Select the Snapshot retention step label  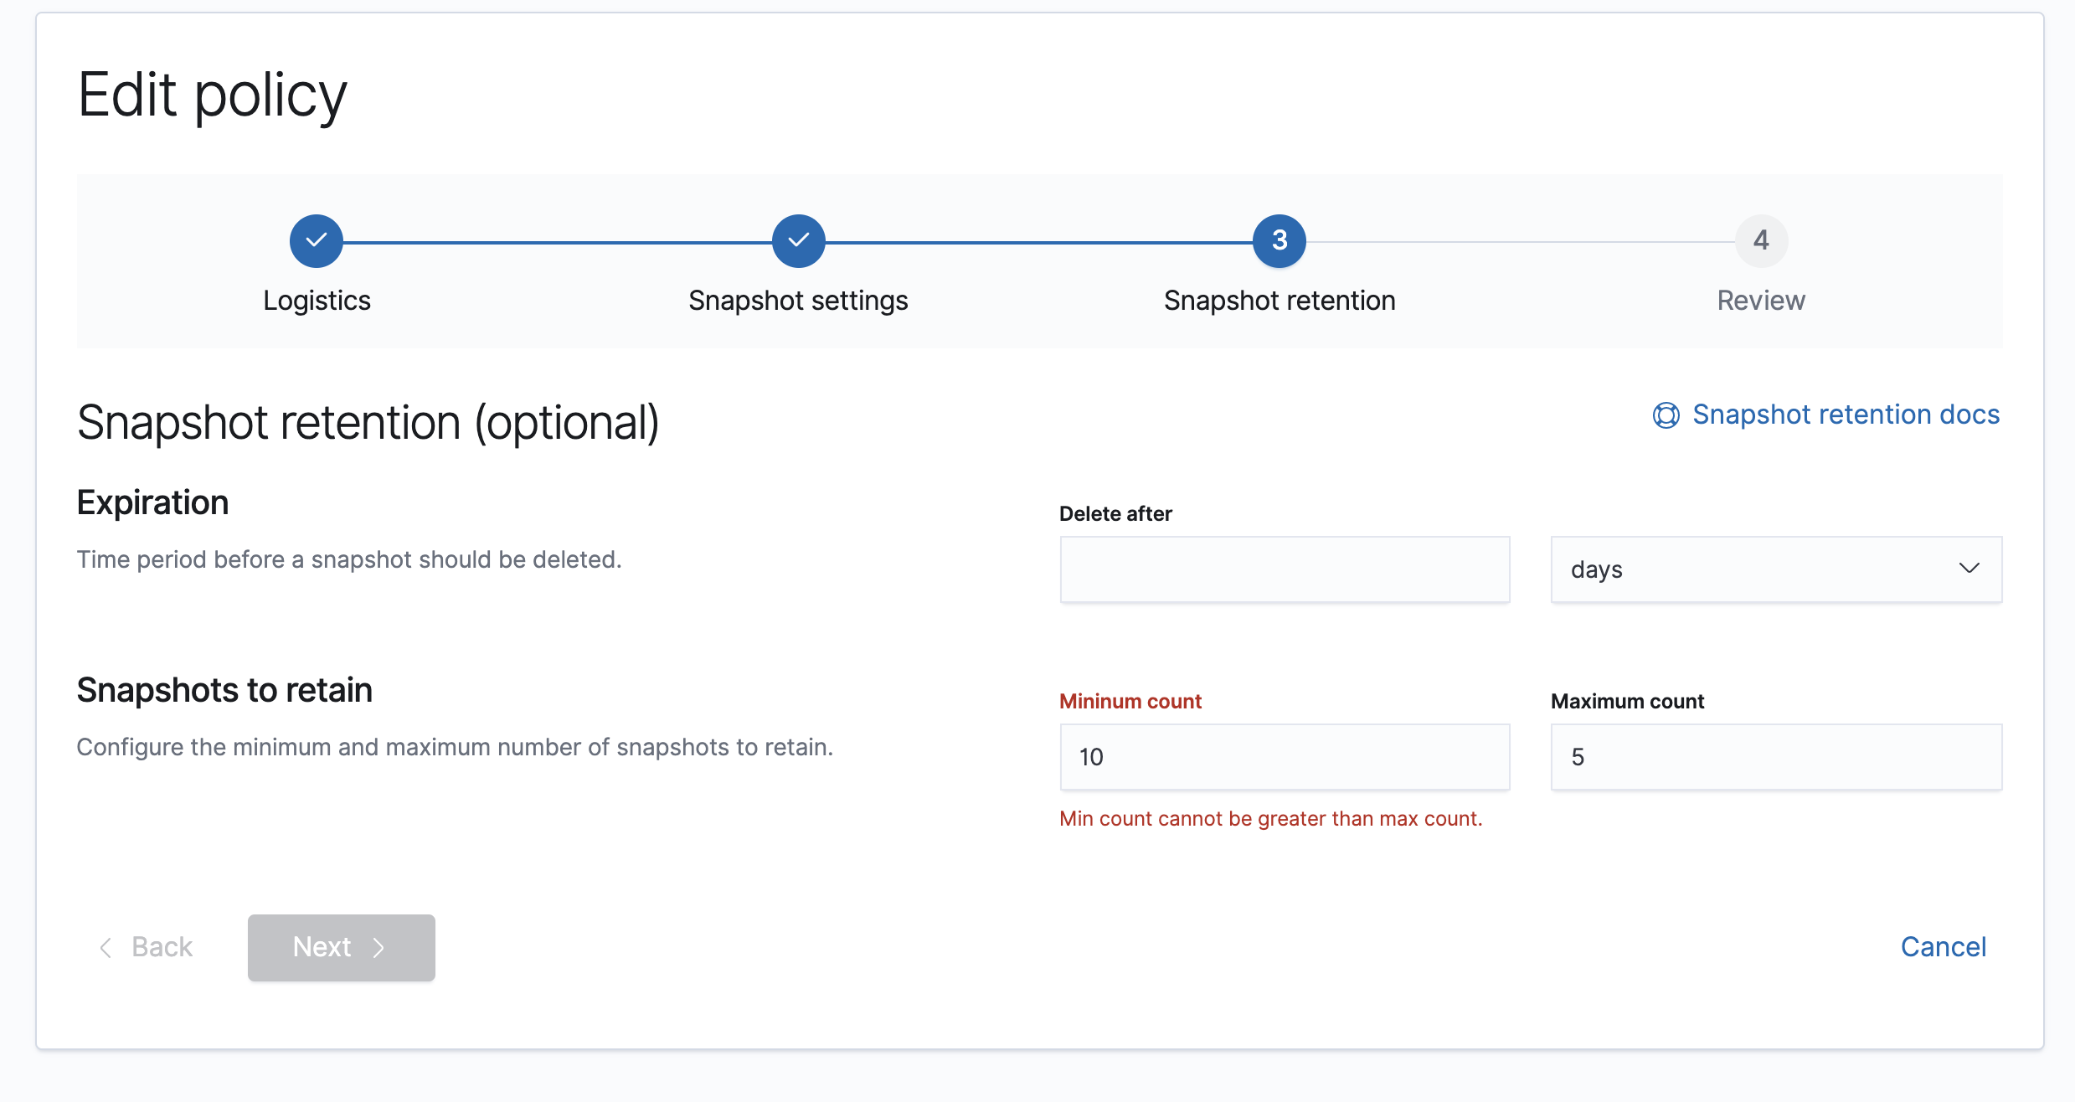point(1279,301)
